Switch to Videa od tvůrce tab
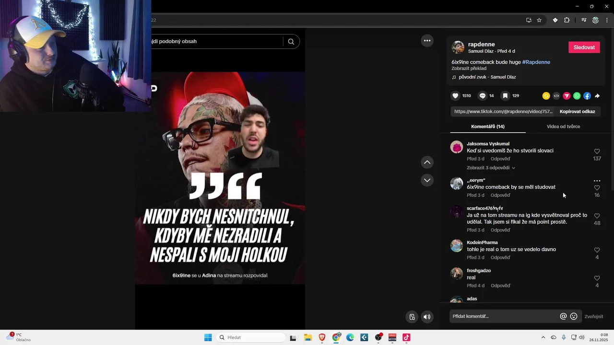The image size is (614, 345). [x=563, y=126]
